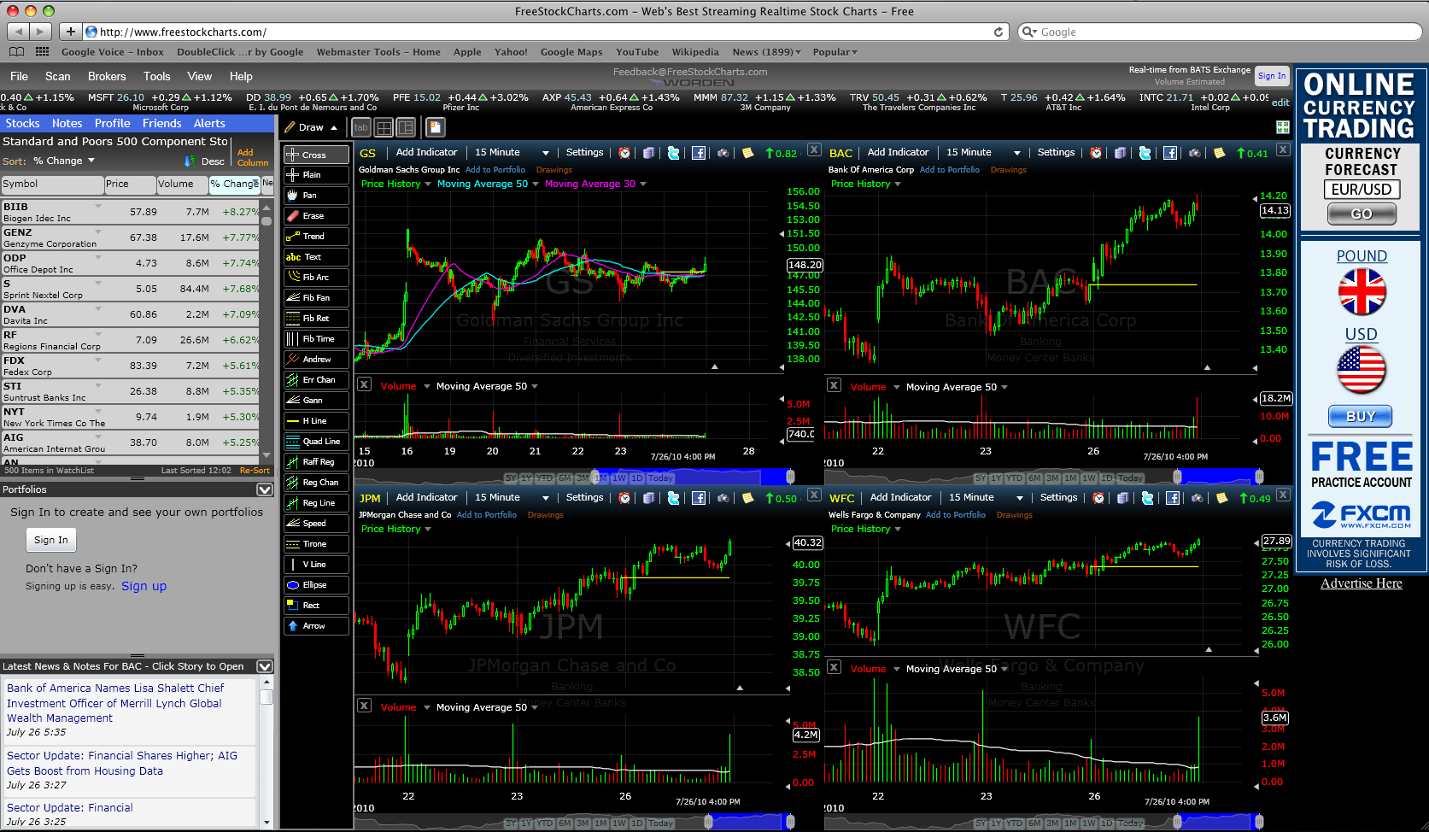The height and width of the screenshot is (832, 1429).
Task: Open GS 15 Minute timeframe dropdown
Action: coord(512,153)
